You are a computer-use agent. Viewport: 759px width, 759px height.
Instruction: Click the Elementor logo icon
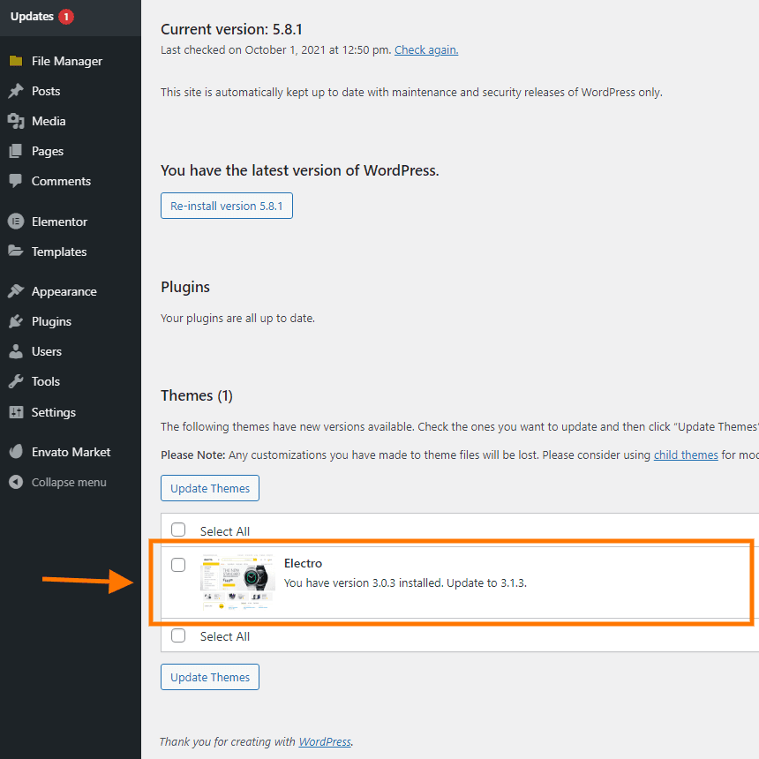16,222
